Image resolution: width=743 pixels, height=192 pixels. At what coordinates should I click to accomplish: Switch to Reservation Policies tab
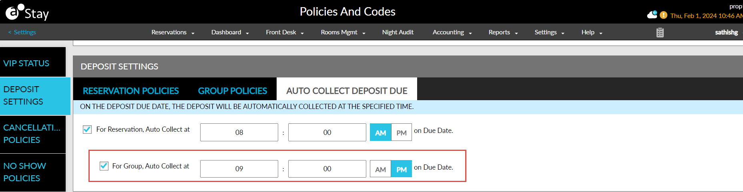131,91
